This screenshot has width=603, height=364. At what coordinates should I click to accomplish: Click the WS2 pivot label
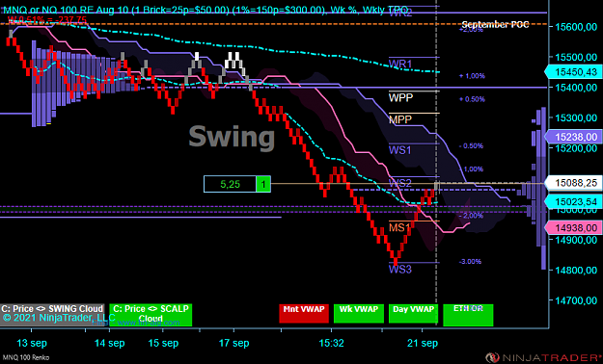point(399,182)
